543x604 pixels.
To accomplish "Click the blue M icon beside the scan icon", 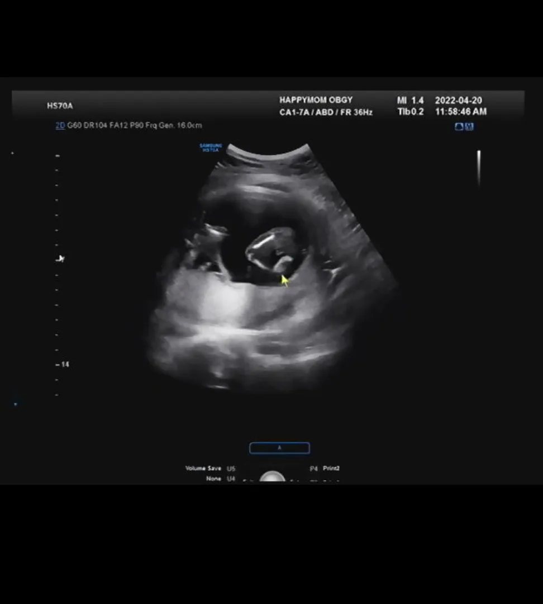I will pos(469,127).
